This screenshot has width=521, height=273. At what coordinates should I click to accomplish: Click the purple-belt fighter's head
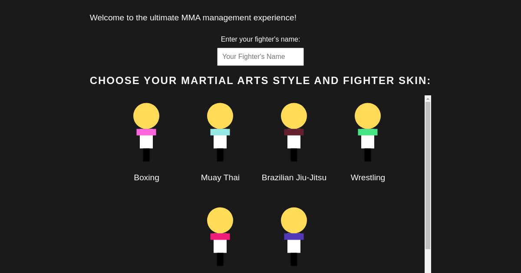pos(294,220)
